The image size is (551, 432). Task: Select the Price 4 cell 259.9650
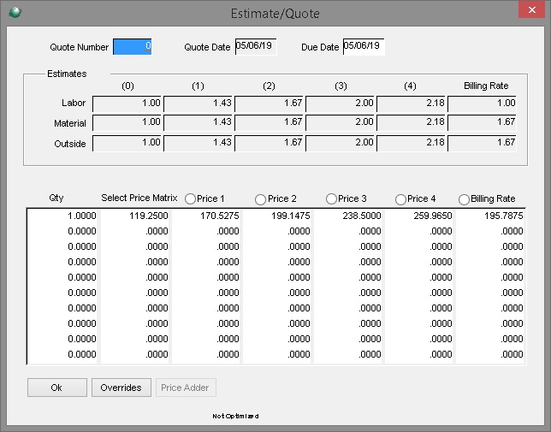[418, 216]
